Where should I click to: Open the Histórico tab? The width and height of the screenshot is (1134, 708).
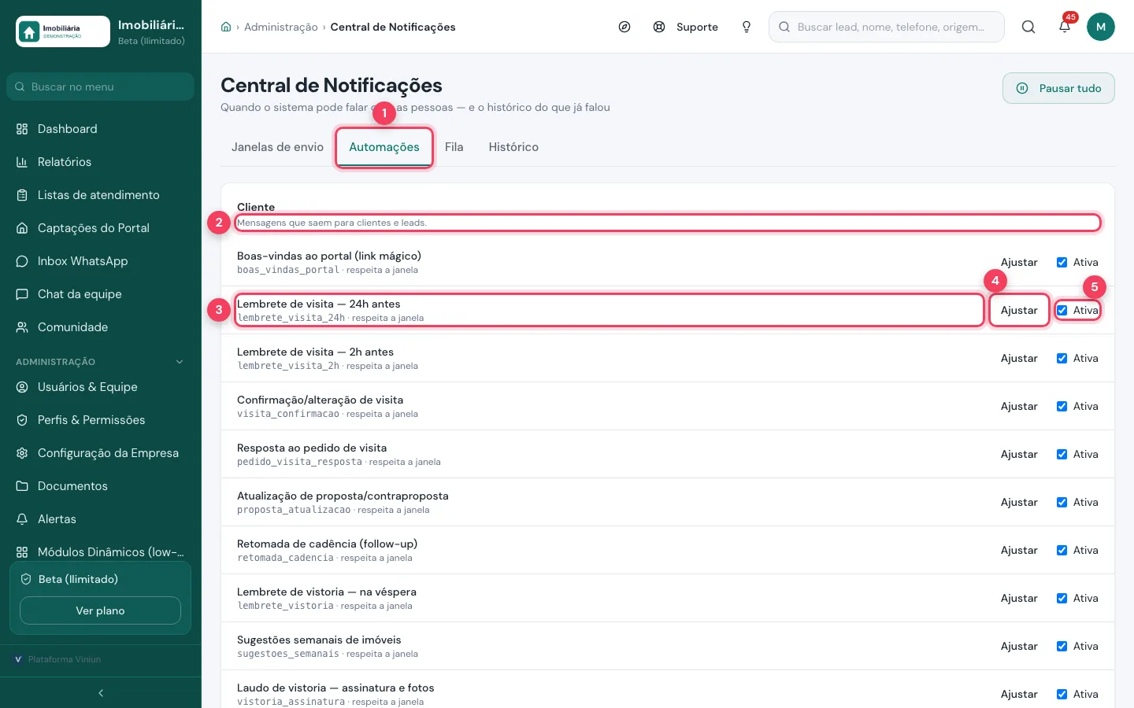tap(513, 147)
